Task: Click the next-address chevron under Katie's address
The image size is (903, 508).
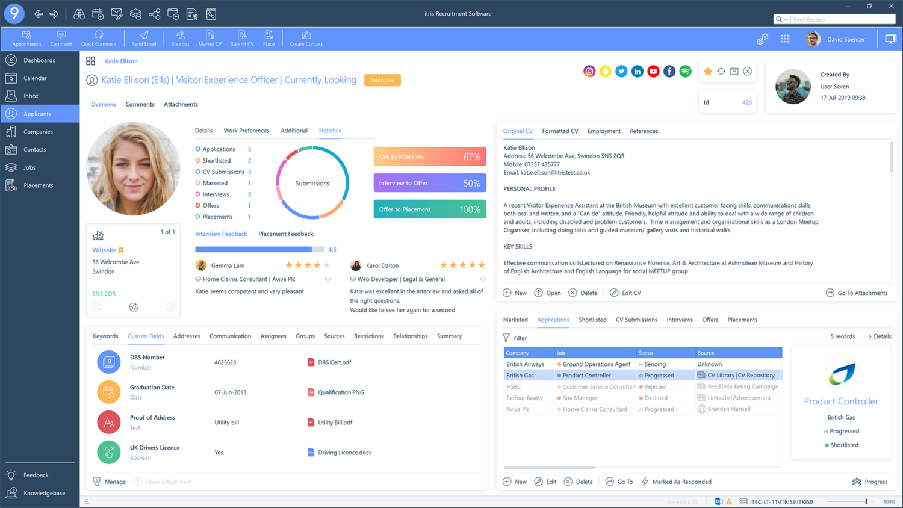Action: click(x=169, y=307)
